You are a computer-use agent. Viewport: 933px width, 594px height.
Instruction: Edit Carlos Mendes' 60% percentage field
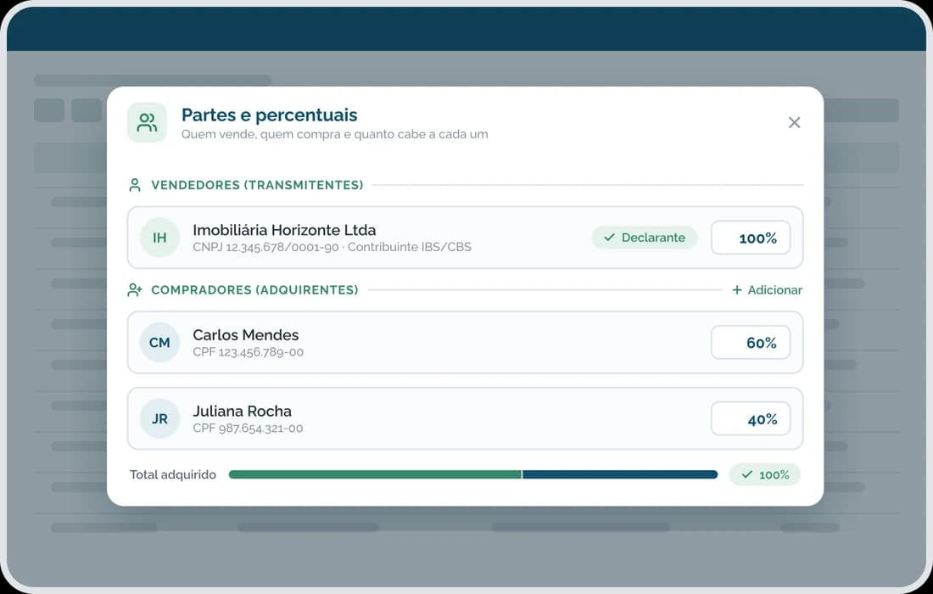tap(751, 342)
